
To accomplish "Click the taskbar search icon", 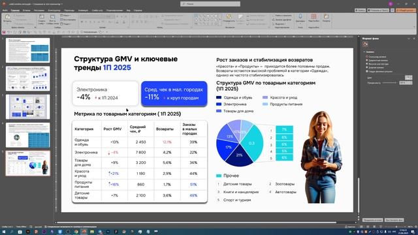I will coord(12,232).
